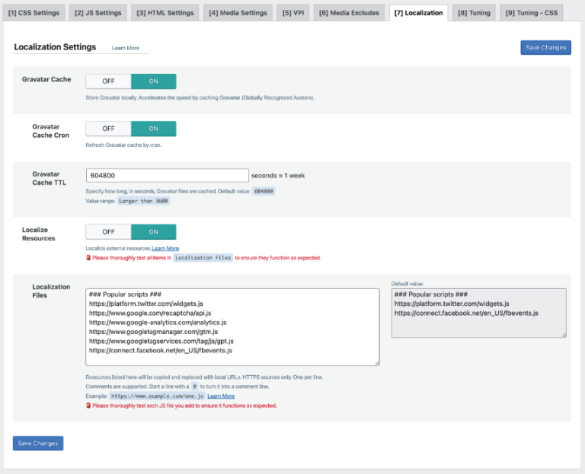Set Gravatar Cache Cron to ON

(153, 129)
